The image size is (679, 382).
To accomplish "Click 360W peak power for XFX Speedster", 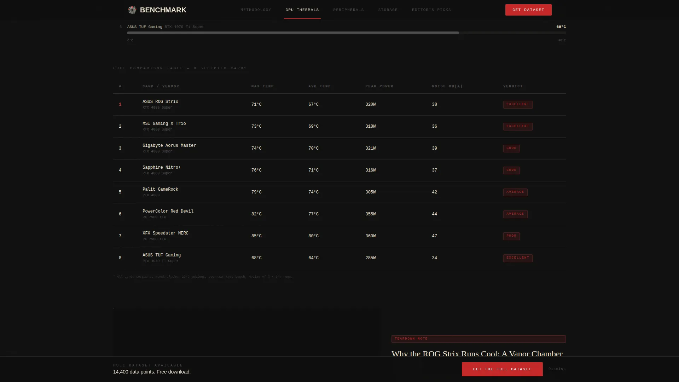I will (x=370, y=236).
